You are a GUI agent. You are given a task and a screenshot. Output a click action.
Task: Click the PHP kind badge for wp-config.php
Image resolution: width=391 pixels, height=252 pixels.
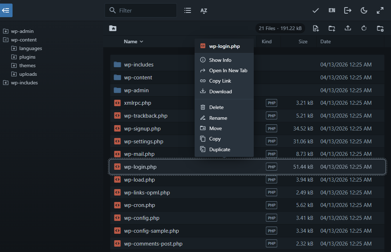tap(272, 218)
